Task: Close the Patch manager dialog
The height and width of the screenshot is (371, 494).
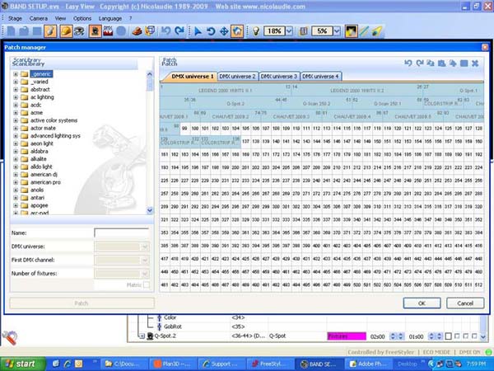Action: click(x=485, y=47)
